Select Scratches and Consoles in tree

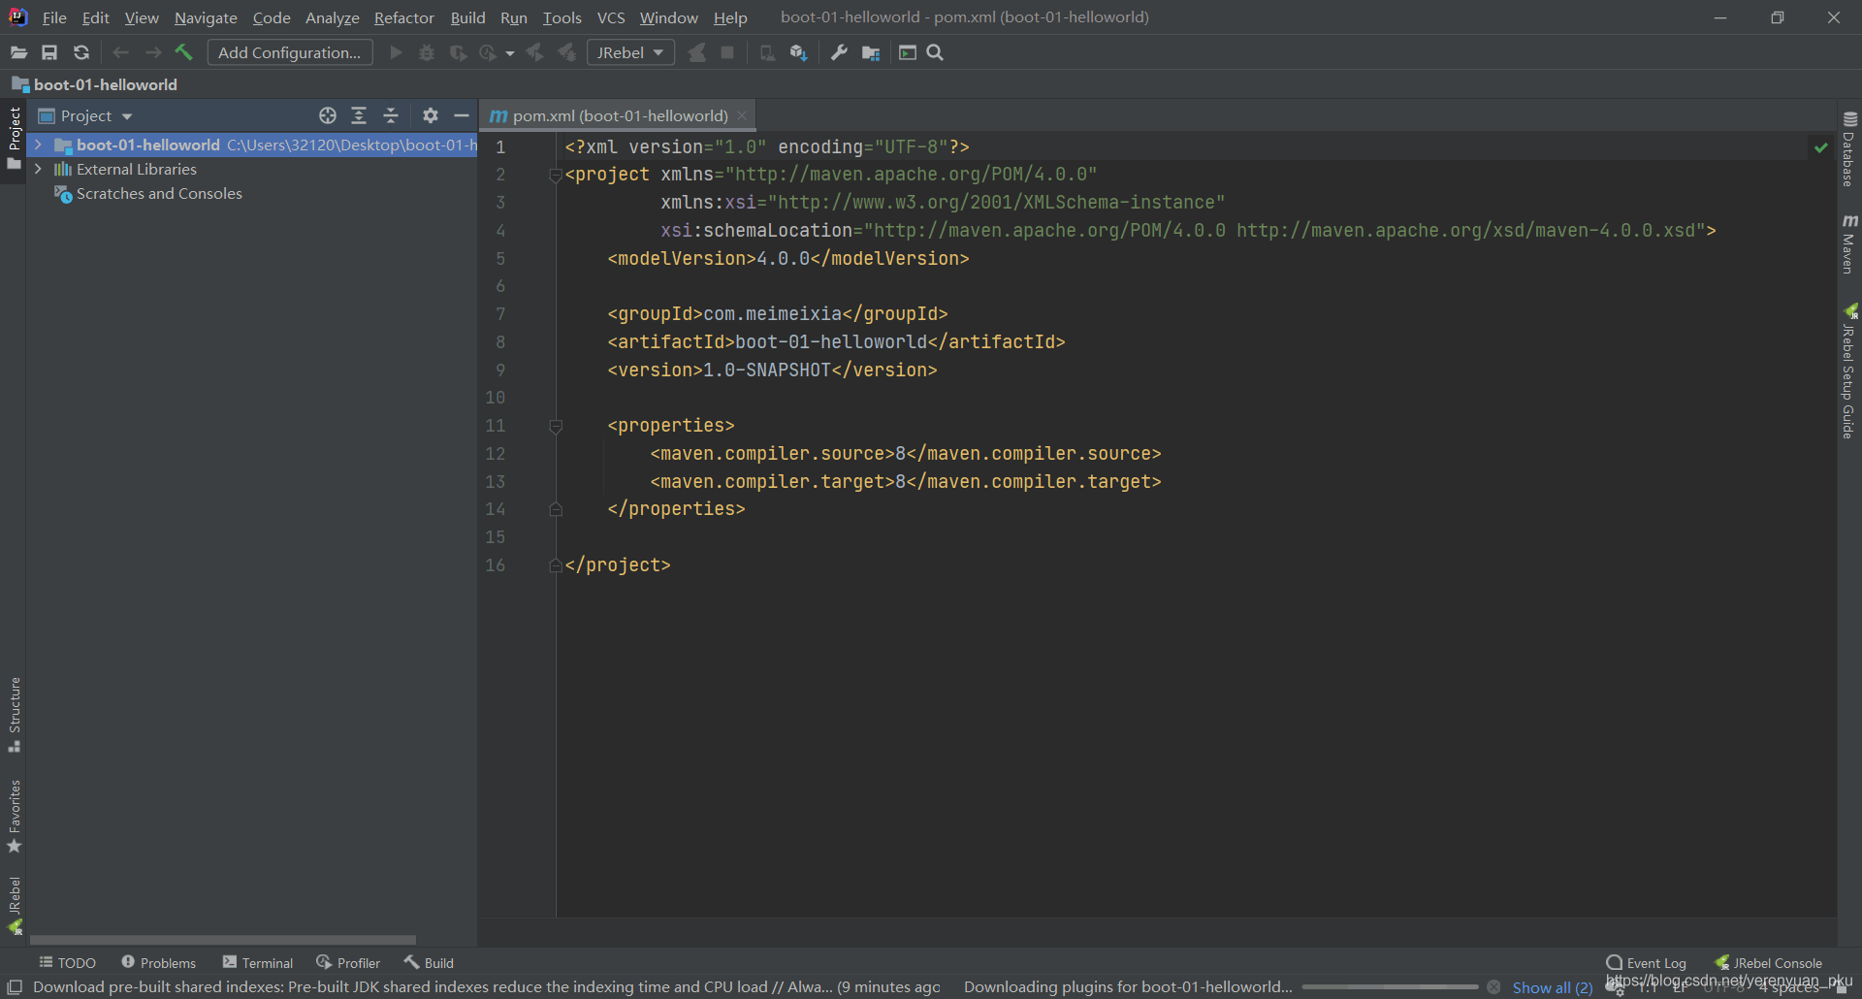[x=159, y=193]
